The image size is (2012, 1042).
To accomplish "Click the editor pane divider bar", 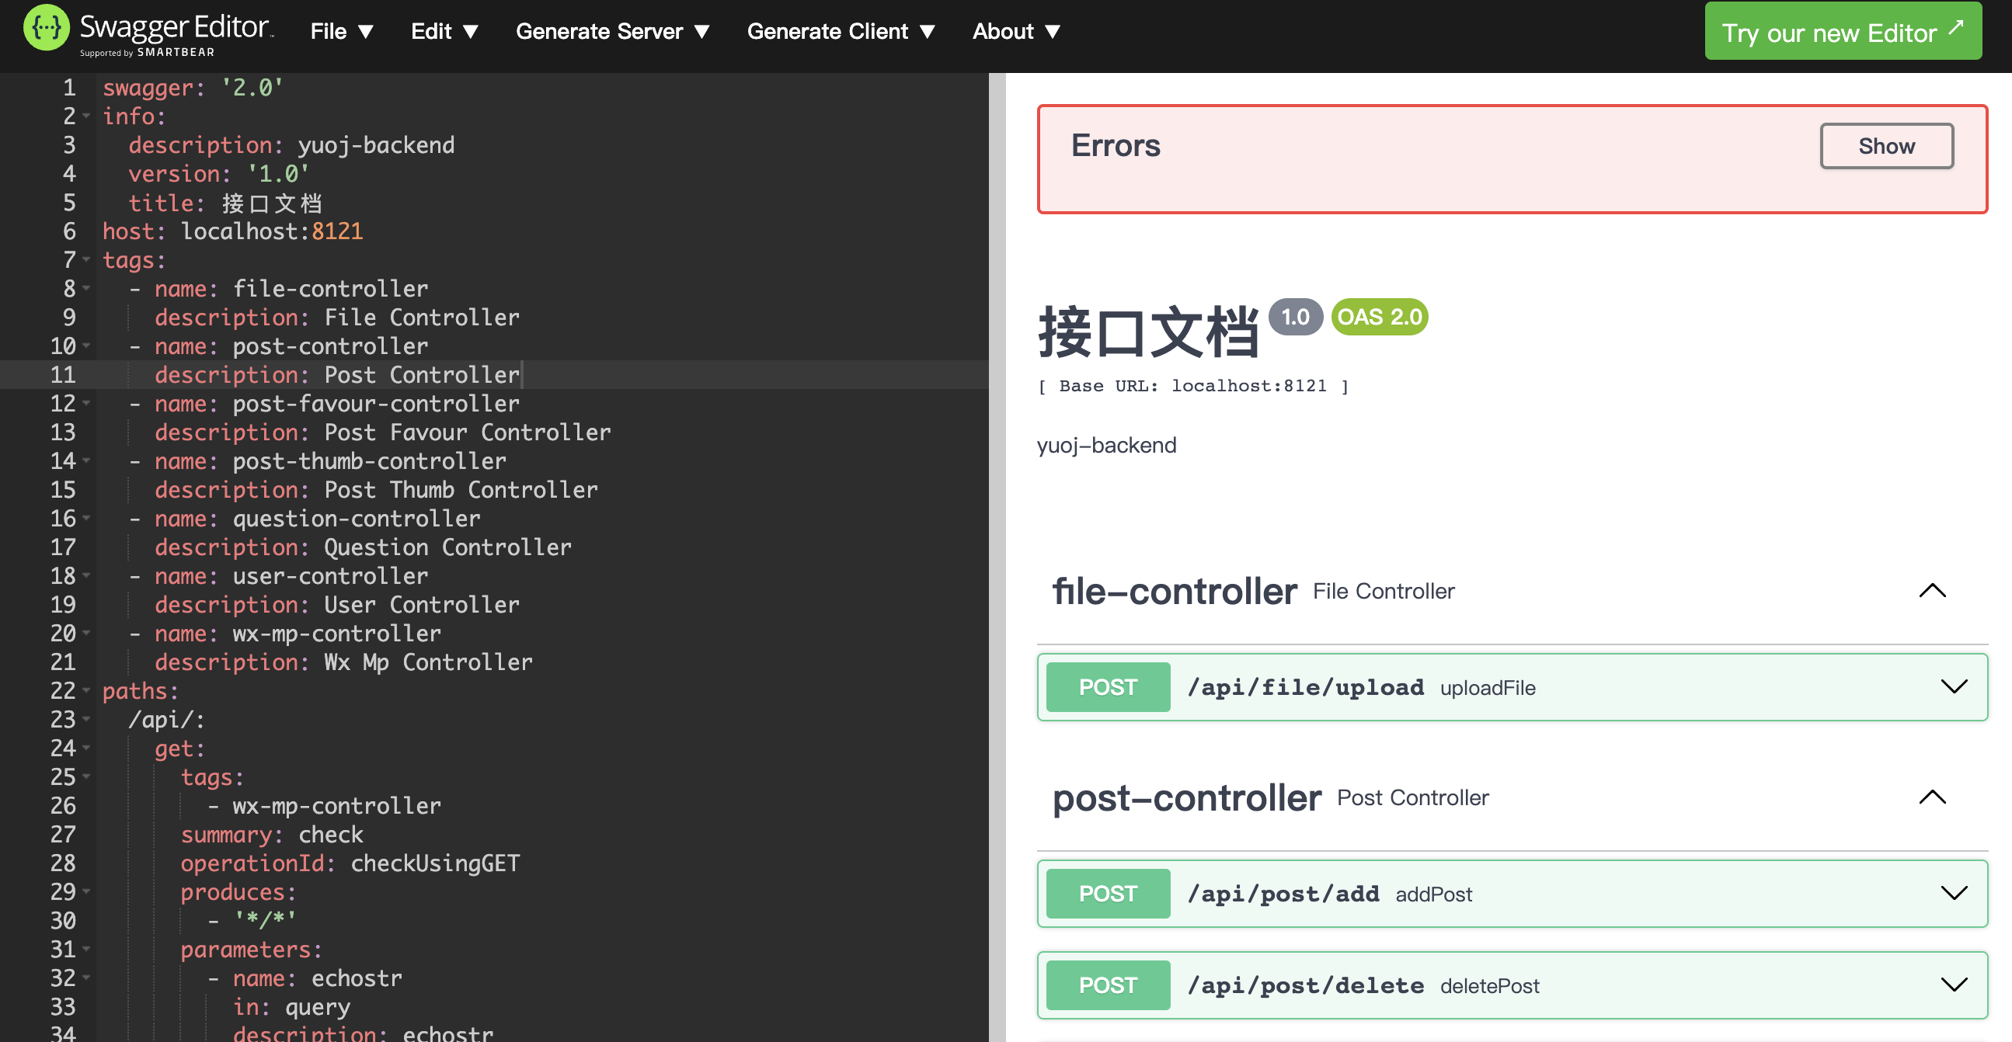I will tap(997, 547).
